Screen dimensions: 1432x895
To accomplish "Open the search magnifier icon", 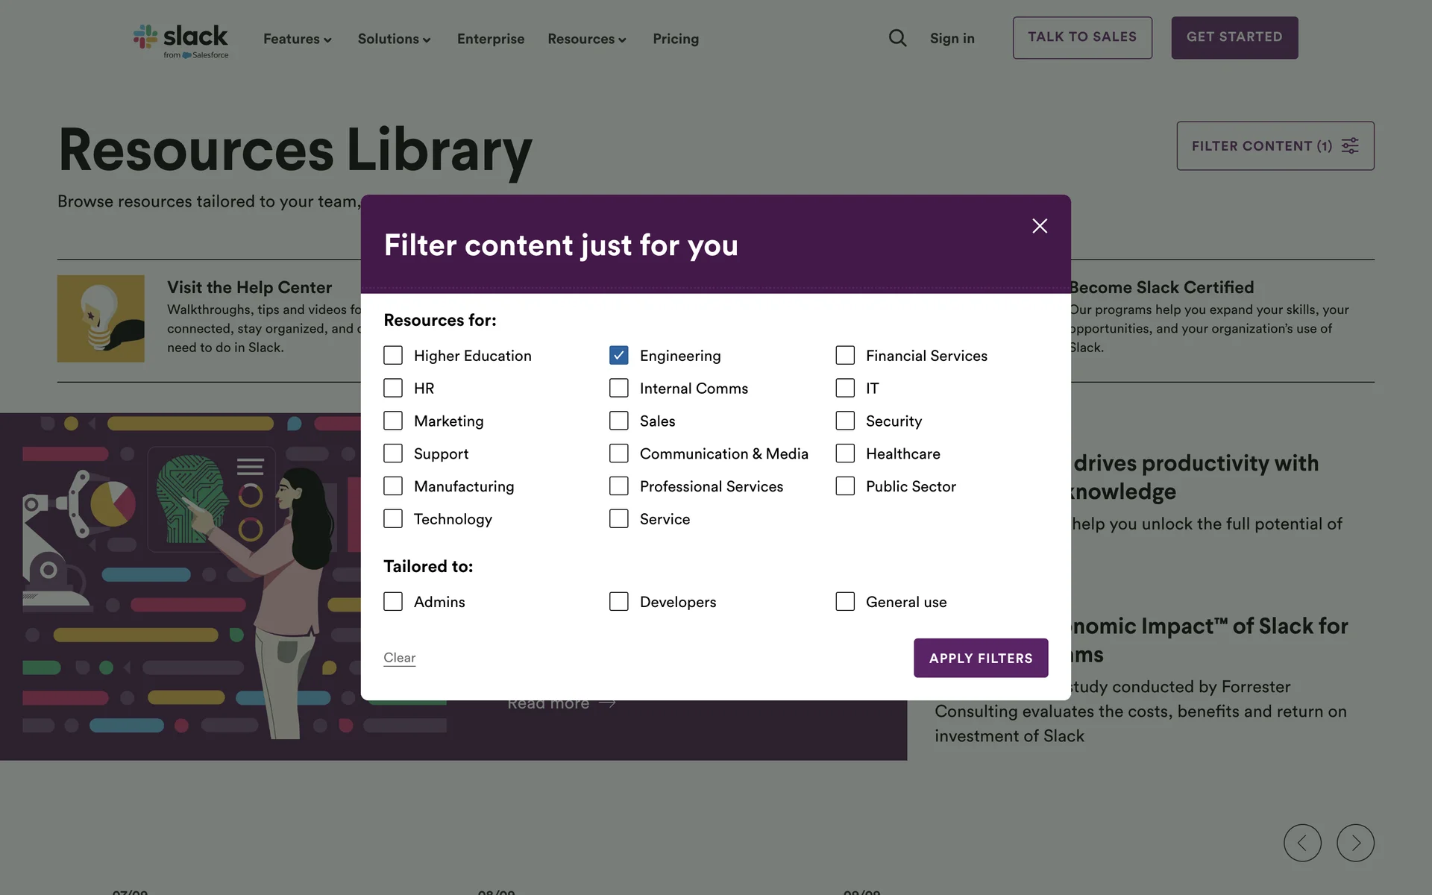I will 897,38.
